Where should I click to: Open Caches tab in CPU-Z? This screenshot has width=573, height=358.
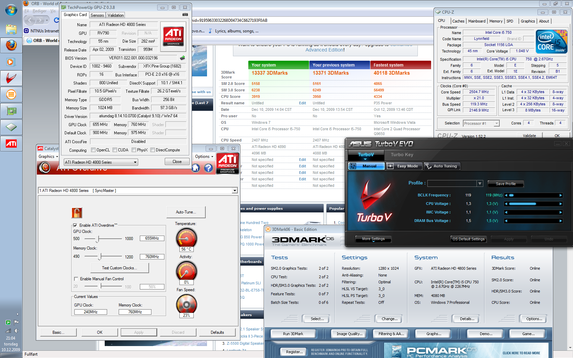458,21
